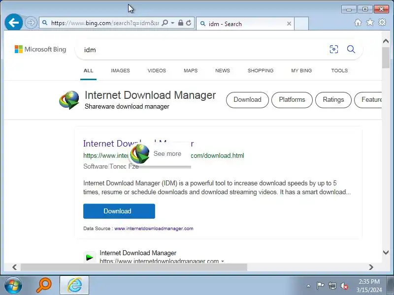Viewport: 394px width, 295px height.
Task: Click the horizontal scrollbar right arrow
Action: (371, 267)
